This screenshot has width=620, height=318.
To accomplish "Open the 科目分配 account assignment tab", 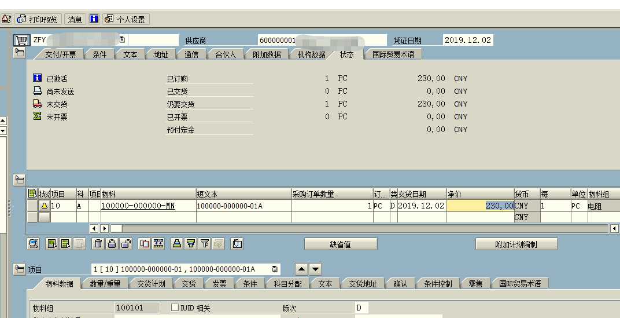I will [287, 284].
